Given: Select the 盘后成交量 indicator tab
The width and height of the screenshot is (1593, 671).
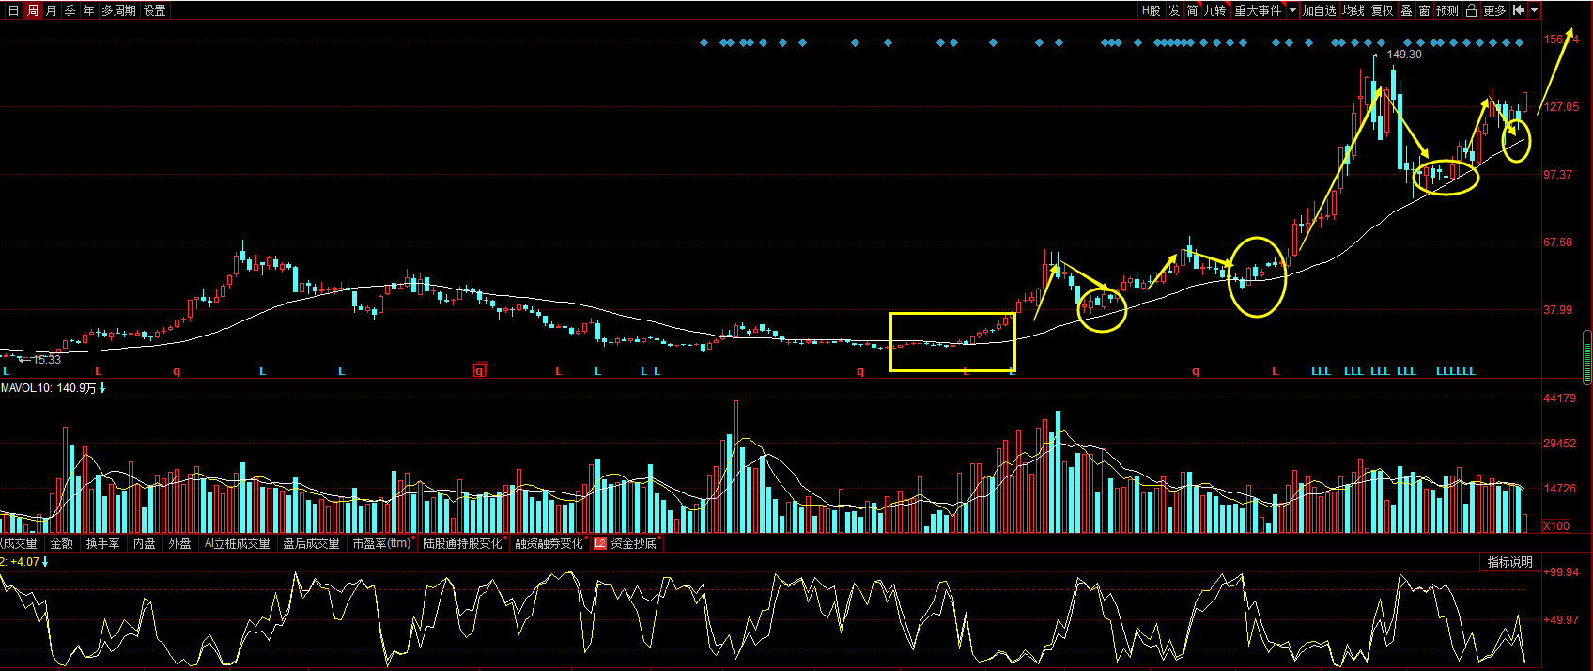Looking at the screenshot, I should tap(311, 543).
